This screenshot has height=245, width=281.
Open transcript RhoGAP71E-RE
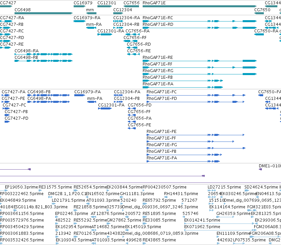pyautogui.click(x=158, y=58)
